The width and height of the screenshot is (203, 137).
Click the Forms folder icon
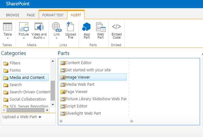tap(6, 71)
